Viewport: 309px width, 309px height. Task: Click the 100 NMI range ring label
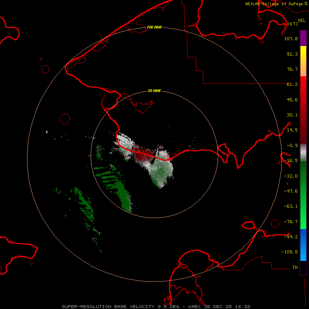154,27
